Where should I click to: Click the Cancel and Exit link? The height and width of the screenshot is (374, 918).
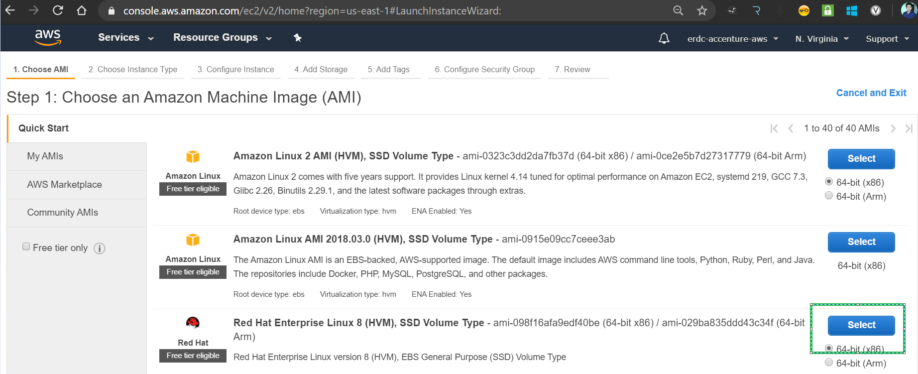point(871,93)
